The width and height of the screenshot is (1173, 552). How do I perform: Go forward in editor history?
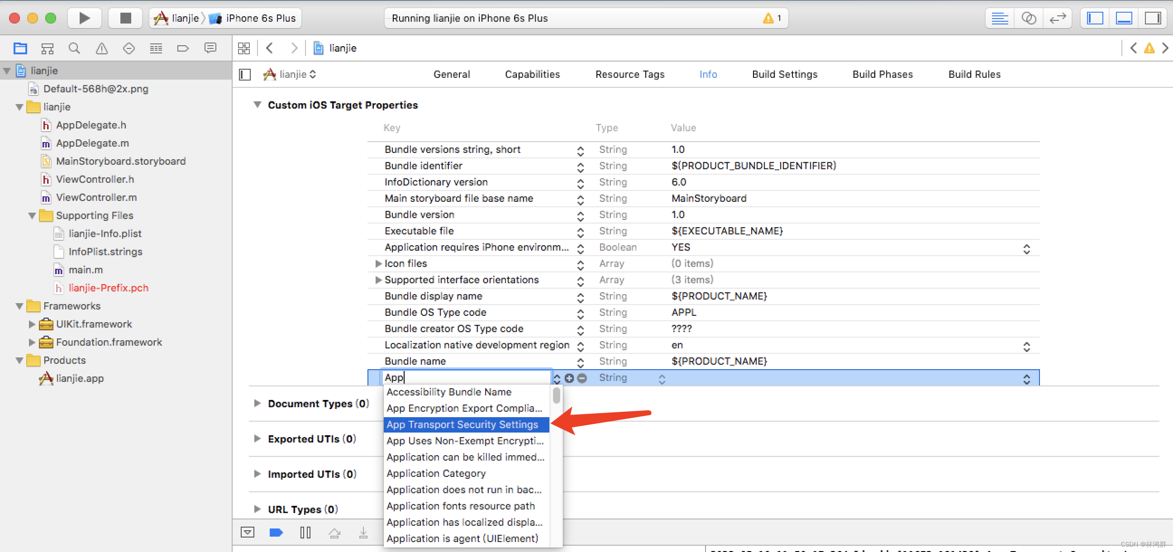point(294,48)
